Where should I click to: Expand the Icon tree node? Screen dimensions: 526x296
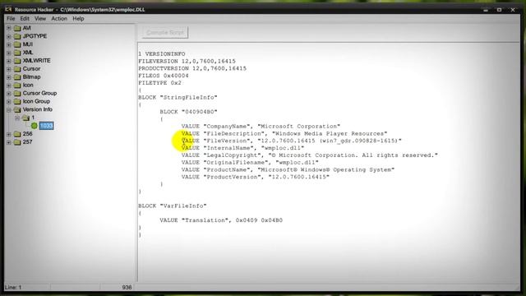[9, 86]
